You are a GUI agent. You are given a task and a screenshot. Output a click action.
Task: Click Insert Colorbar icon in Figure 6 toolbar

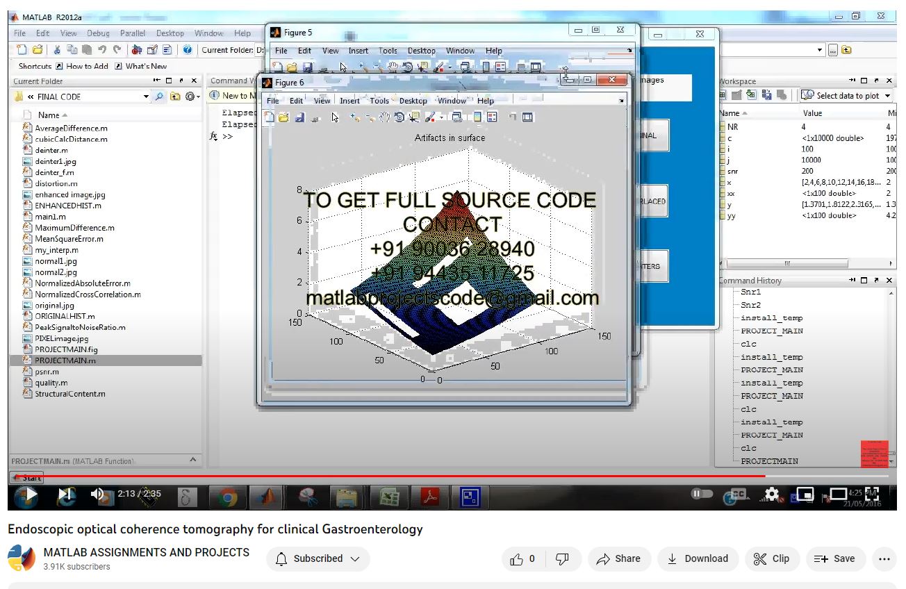[477, 117]
